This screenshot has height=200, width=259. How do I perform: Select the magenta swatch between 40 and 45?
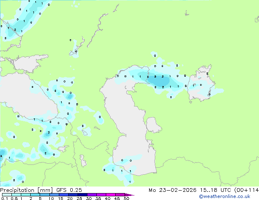tap(110, 195)
